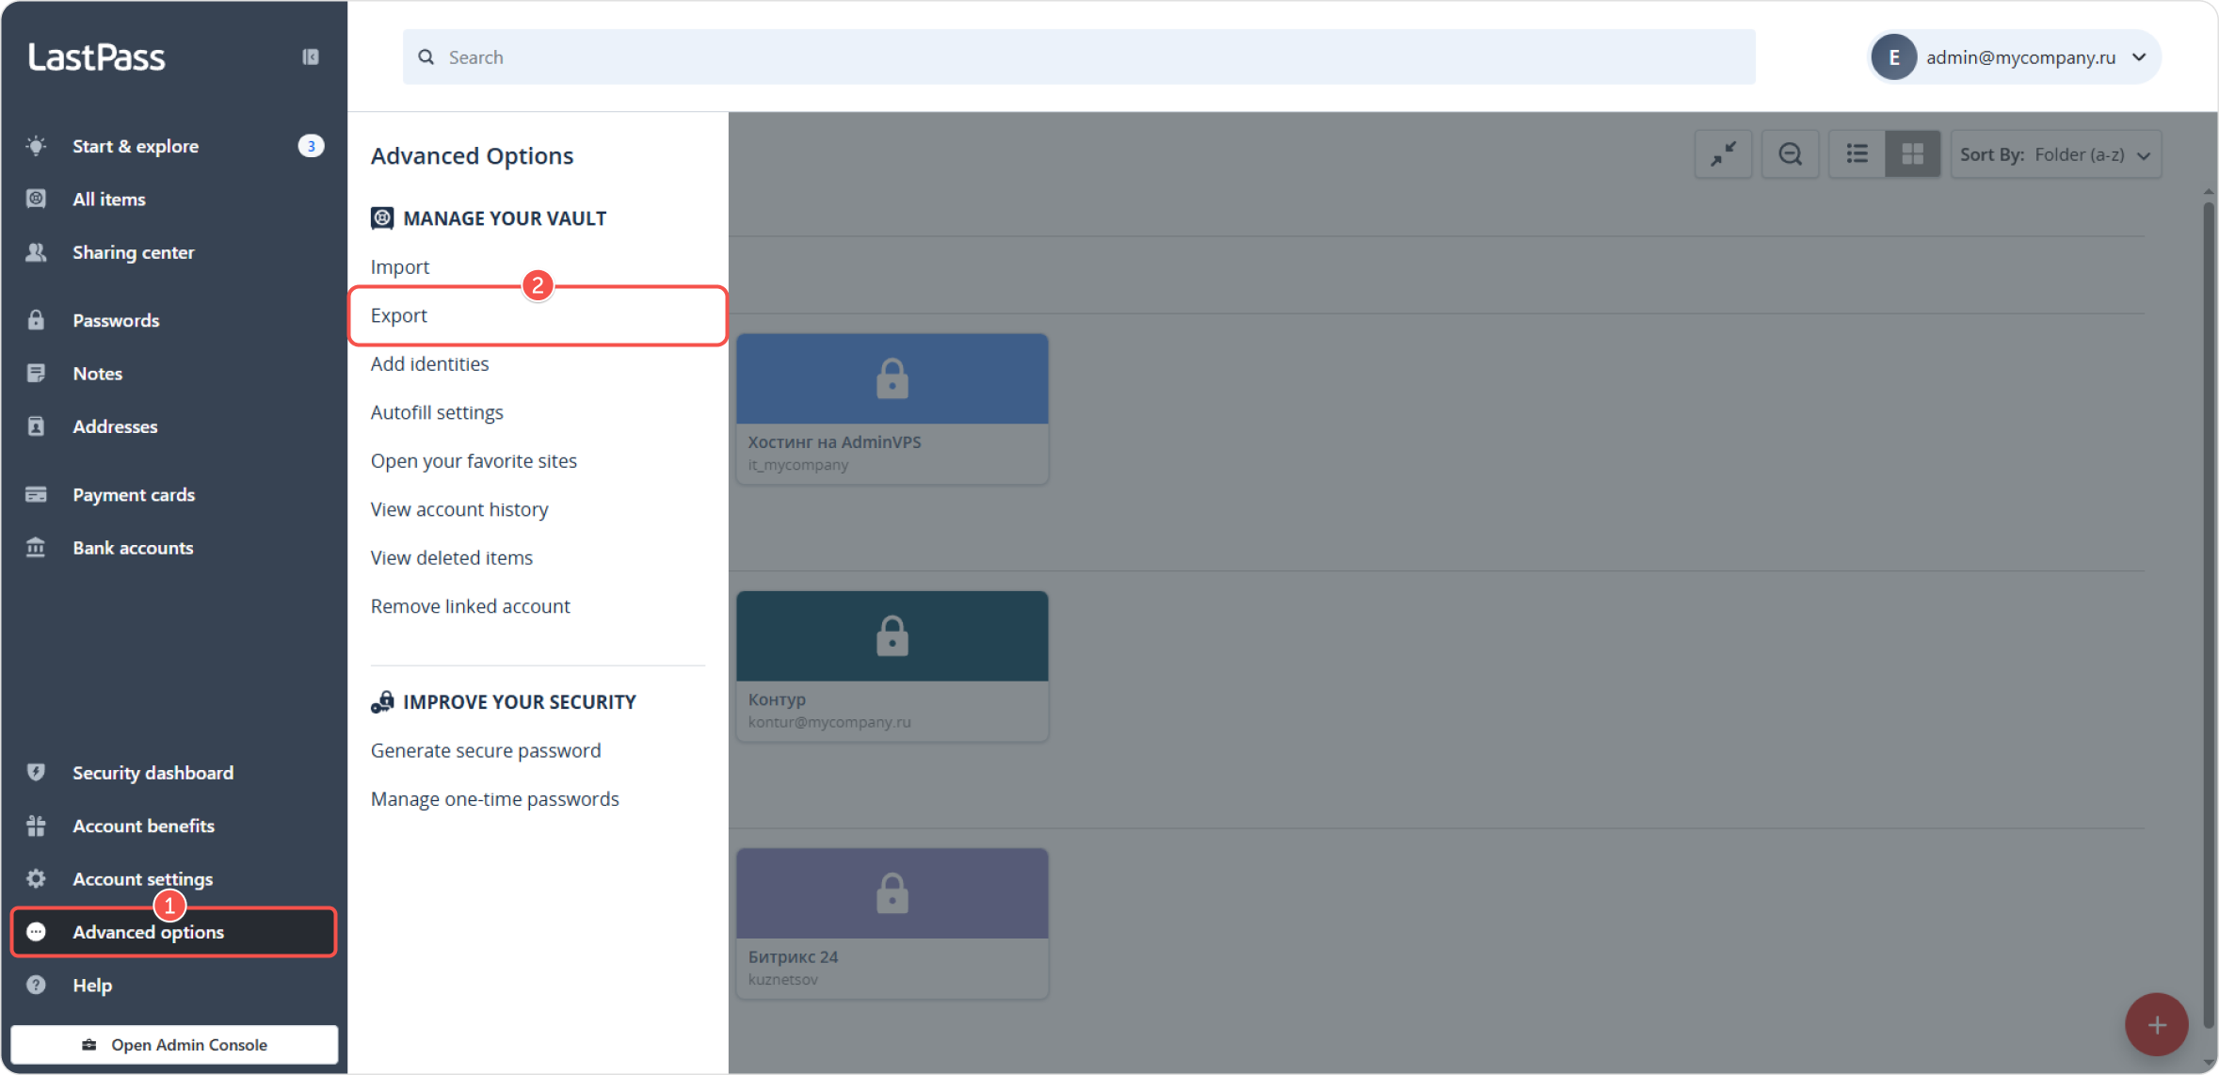Image resolution: width=2219 pixels, height=1075 pixels.
Task: Click the Payment cards icon
Action: coord(36,494)
